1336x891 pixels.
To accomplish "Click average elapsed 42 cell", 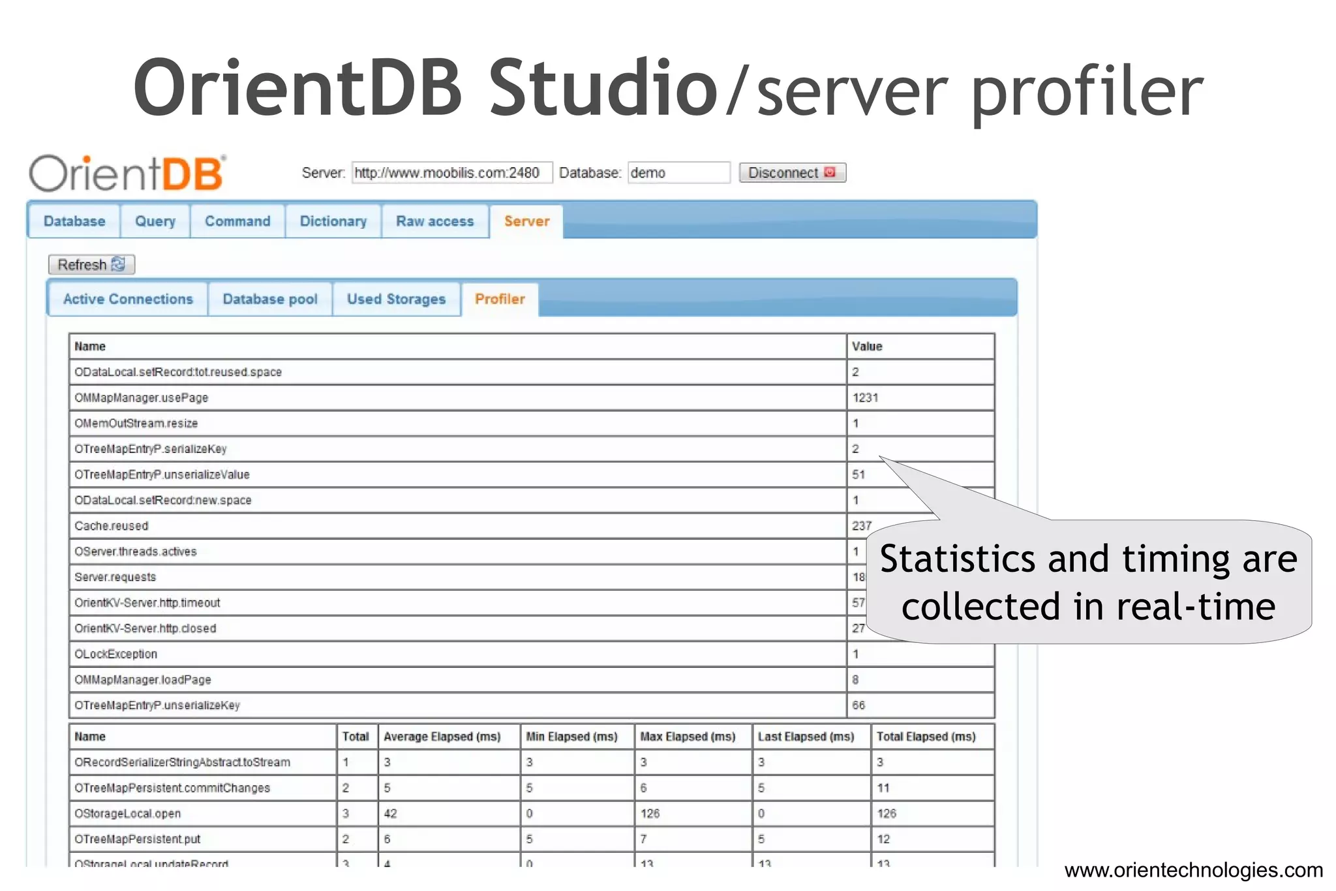I will click(449, 813).
